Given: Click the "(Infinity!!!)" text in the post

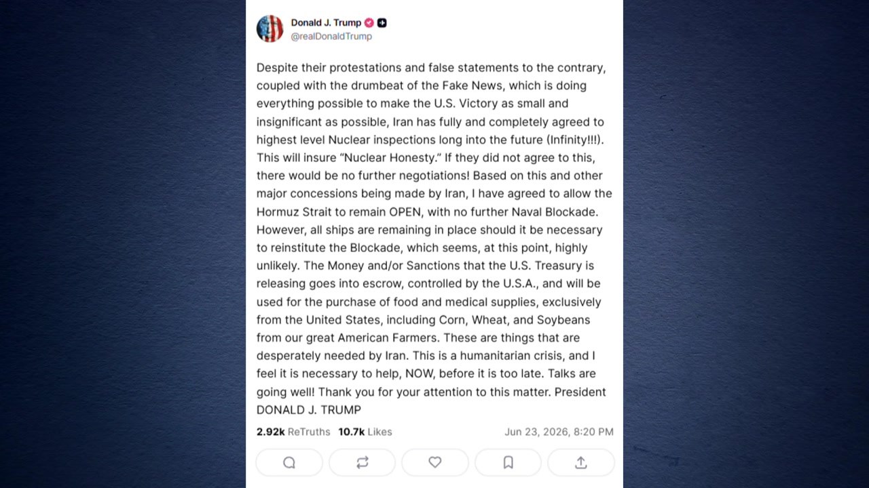Looking at the screenshot, I should (x=574, y=140).
